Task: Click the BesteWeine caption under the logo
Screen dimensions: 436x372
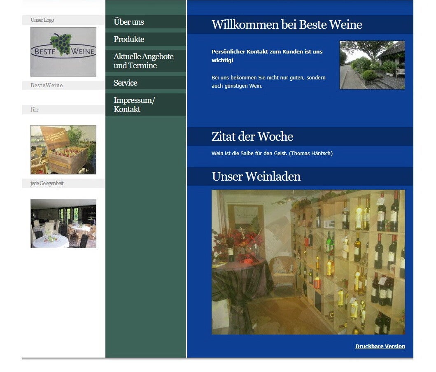Action: [x=47, y=85]
